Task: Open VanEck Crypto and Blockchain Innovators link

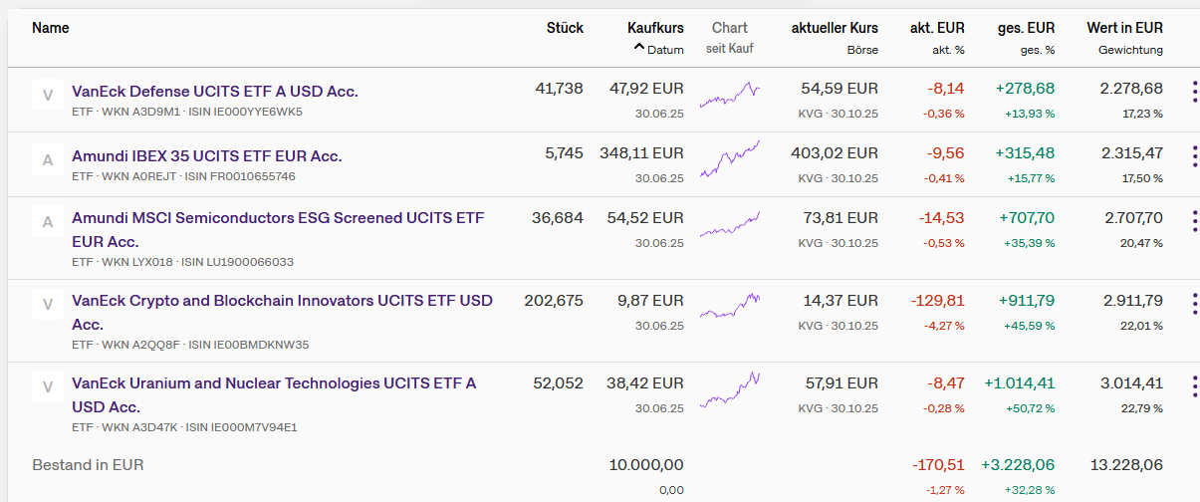Action: click(x=282, y=301)
